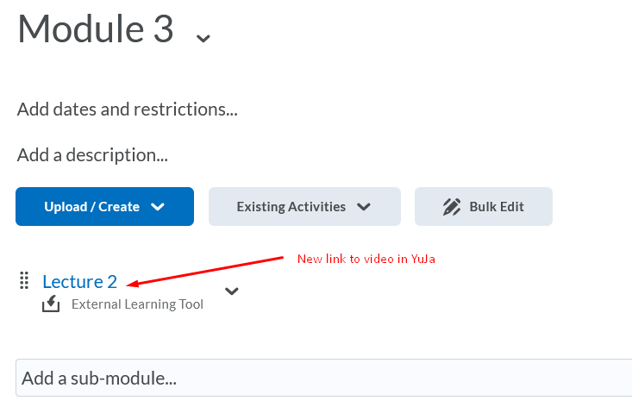Click the Module 3 heading text
Image resolution: width=632 pixels, height=407 pixels.
click(96, 29)
